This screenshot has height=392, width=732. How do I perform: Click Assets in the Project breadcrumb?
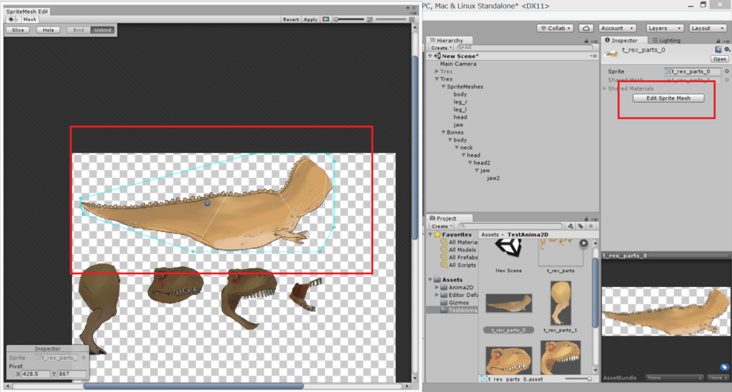[490, 234]
